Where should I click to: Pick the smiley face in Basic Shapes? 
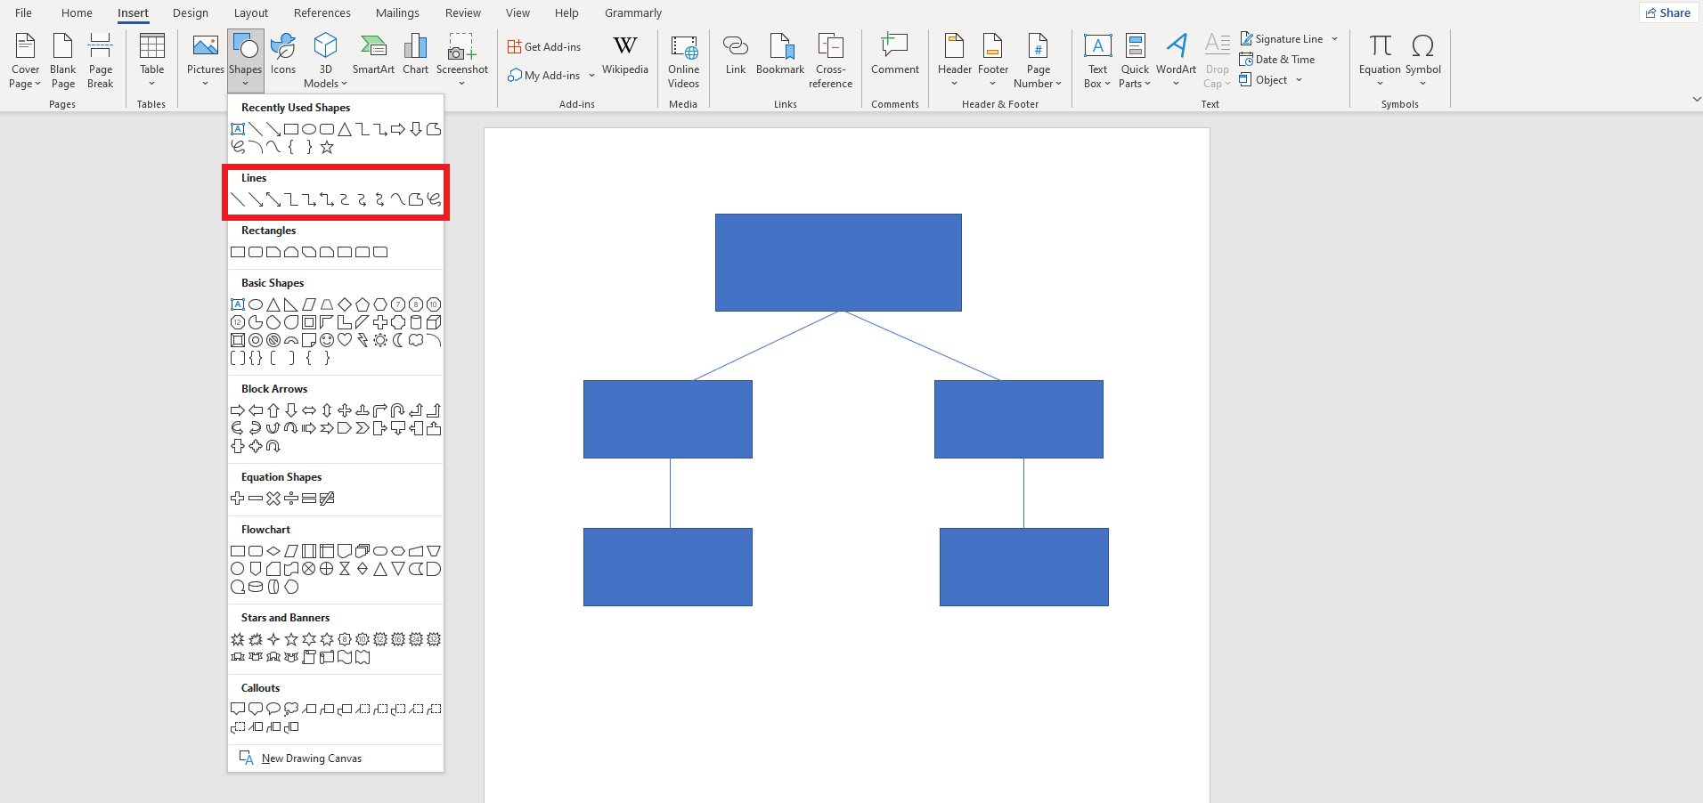327,340
